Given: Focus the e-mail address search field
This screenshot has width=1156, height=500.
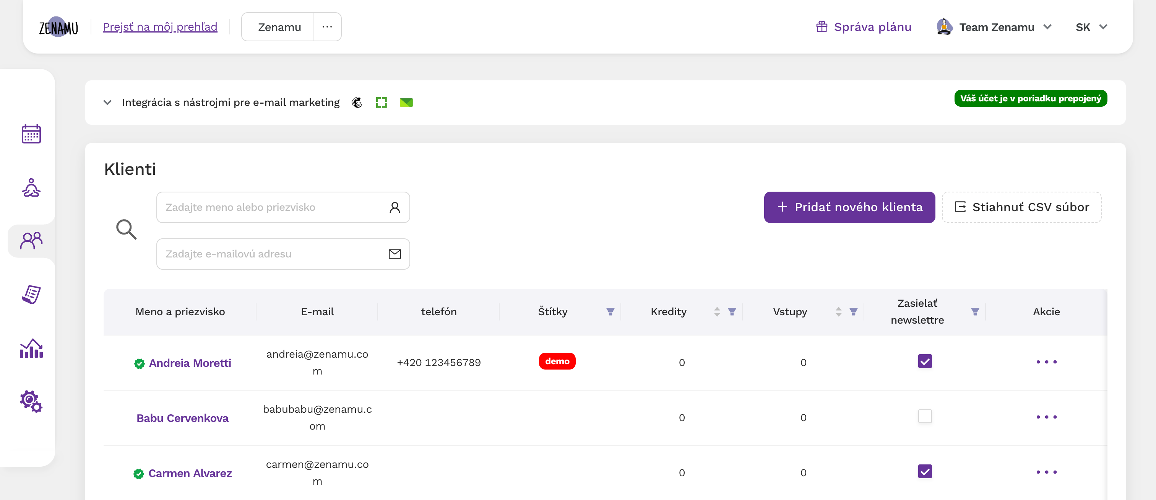Looking at the screenshot, I should [x=283, y=254].
